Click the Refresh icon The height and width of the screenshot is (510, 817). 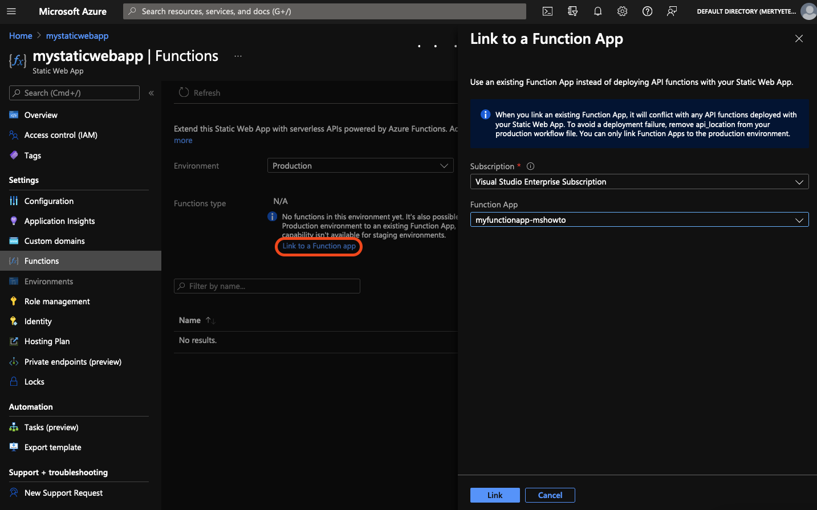[x=184, y=92]
